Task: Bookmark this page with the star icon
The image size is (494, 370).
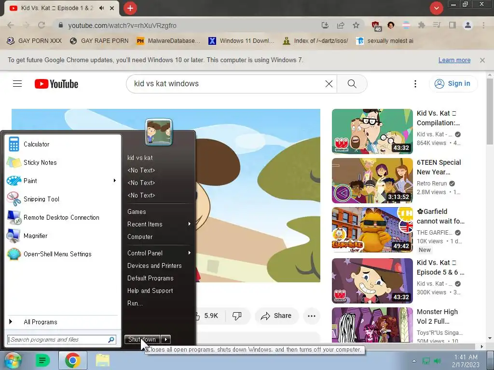Action: (356, 25)
